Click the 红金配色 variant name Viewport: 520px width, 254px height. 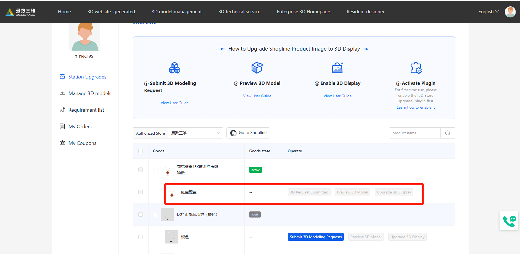click(189, 192)
